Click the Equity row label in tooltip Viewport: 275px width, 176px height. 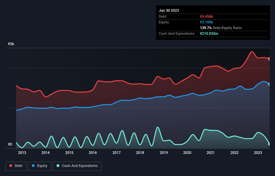point(164,22)
